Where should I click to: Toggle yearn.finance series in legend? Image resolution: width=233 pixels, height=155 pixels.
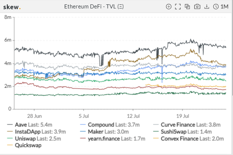(x=113, y=139)
